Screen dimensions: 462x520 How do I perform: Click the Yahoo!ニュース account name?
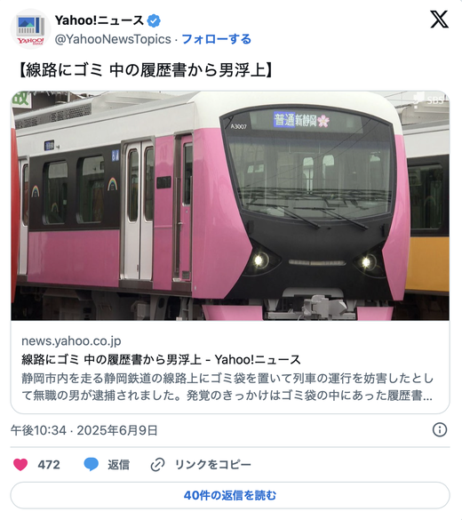[x=100, y=20]
